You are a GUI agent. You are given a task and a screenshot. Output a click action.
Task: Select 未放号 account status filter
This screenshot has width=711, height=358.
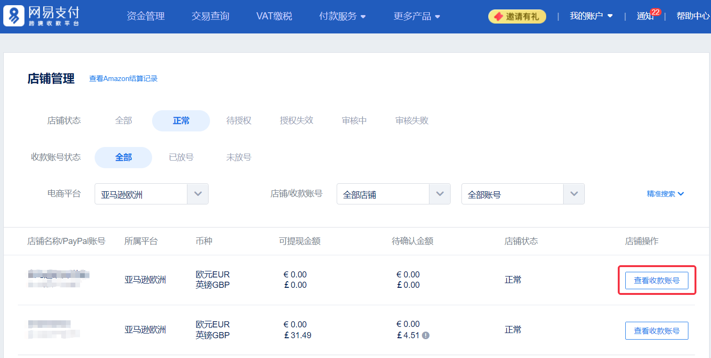[x=239, y=157]
